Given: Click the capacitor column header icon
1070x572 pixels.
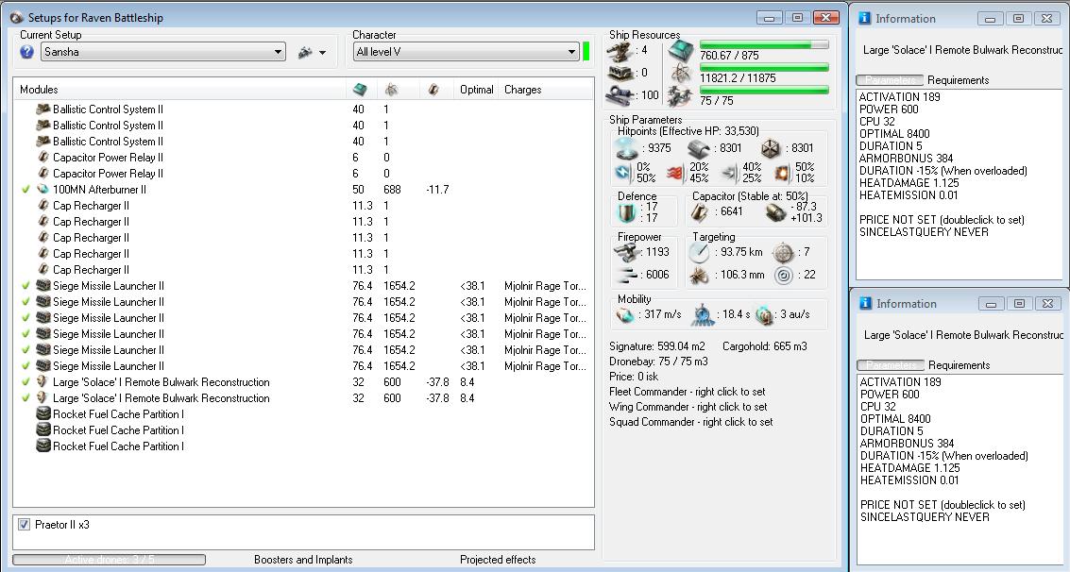Looking at the screenshot, I should tap(433, 90).
